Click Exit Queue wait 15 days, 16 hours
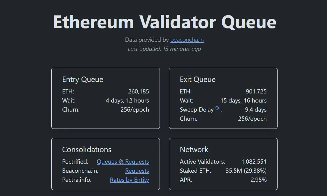Image resolution: width=327 pixels, height=196 pixels. point(243,101)
